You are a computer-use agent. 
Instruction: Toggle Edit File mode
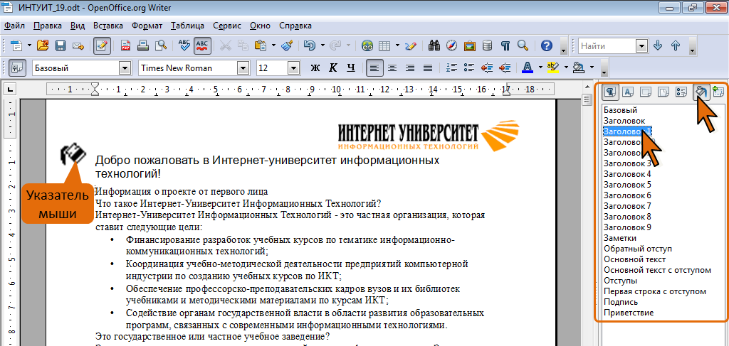pyautogui.click(x=103, y=45)
